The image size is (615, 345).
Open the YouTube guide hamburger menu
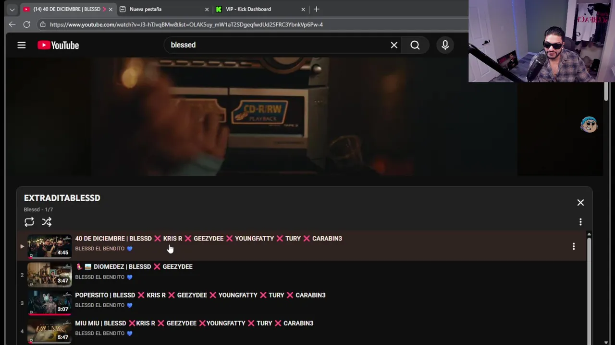point(22,45)
